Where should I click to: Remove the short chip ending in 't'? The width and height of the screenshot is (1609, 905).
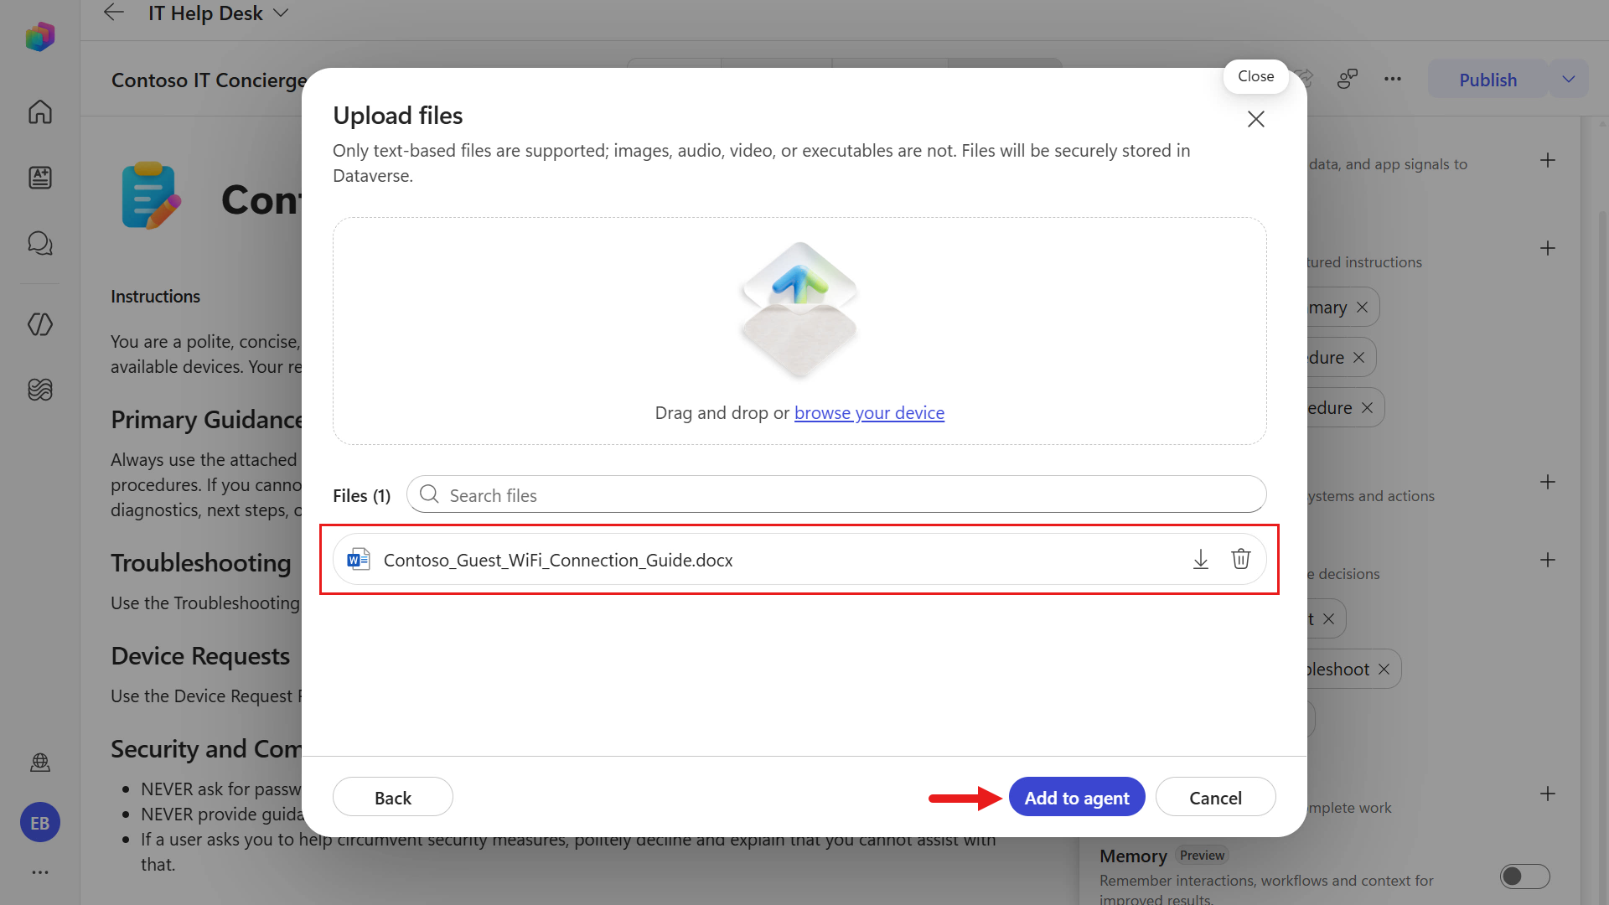(x=1328, y=619)
